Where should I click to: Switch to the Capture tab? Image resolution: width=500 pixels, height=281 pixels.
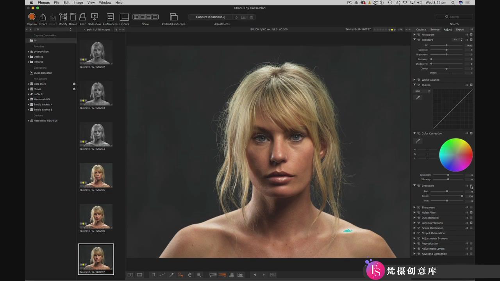tap(421, 30)
